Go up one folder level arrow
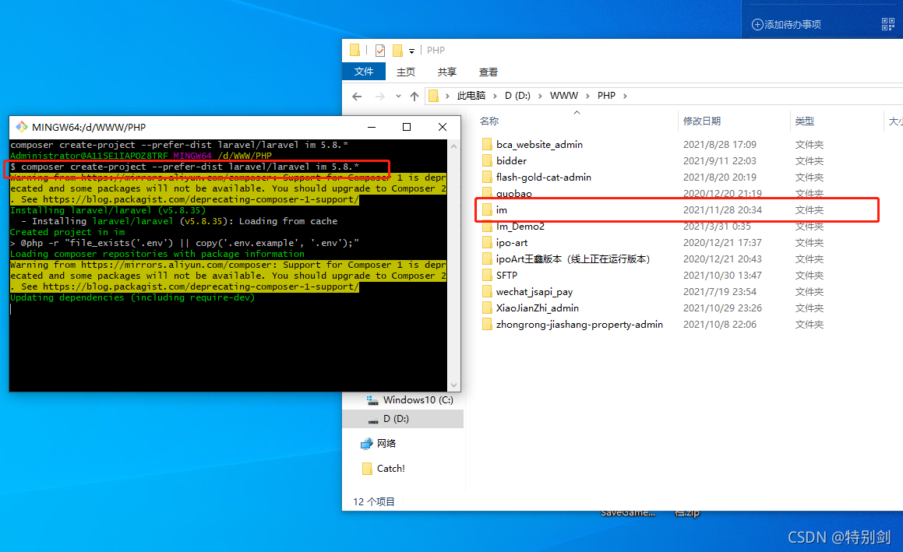The width and height of the screenshot is (903, 552). coord(414,96)
